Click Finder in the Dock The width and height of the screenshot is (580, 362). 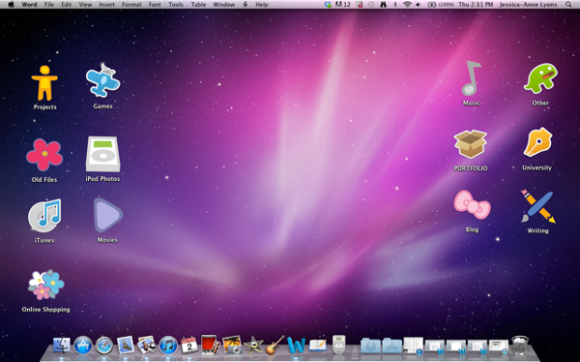62,345
